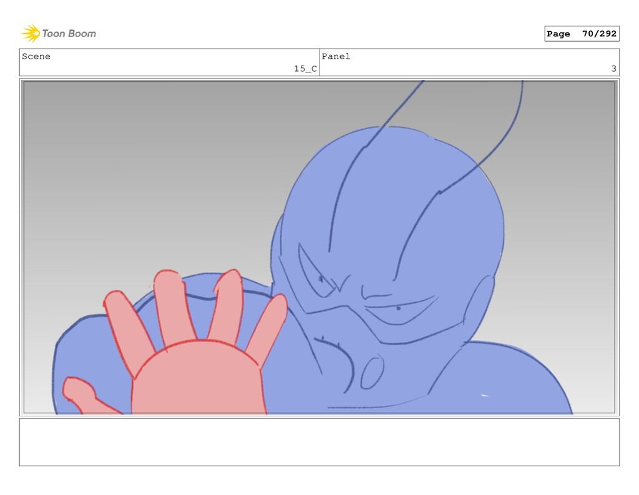
Task: Click the Toon Boom logo
Action: (59, 34)
